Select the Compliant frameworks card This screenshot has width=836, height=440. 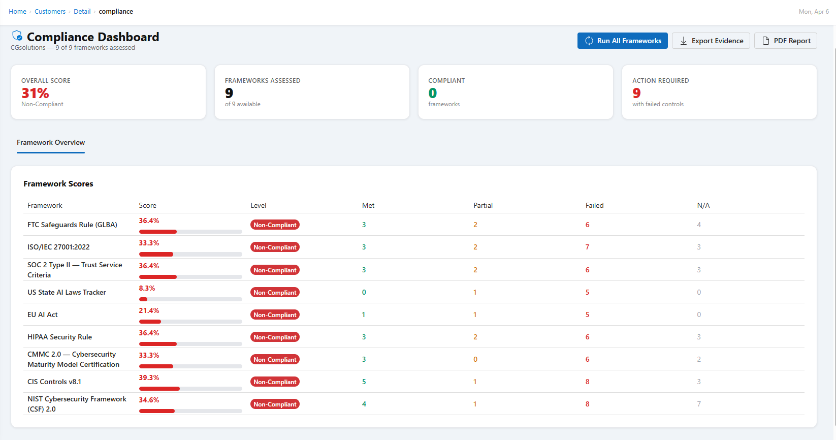click(516, 92)
